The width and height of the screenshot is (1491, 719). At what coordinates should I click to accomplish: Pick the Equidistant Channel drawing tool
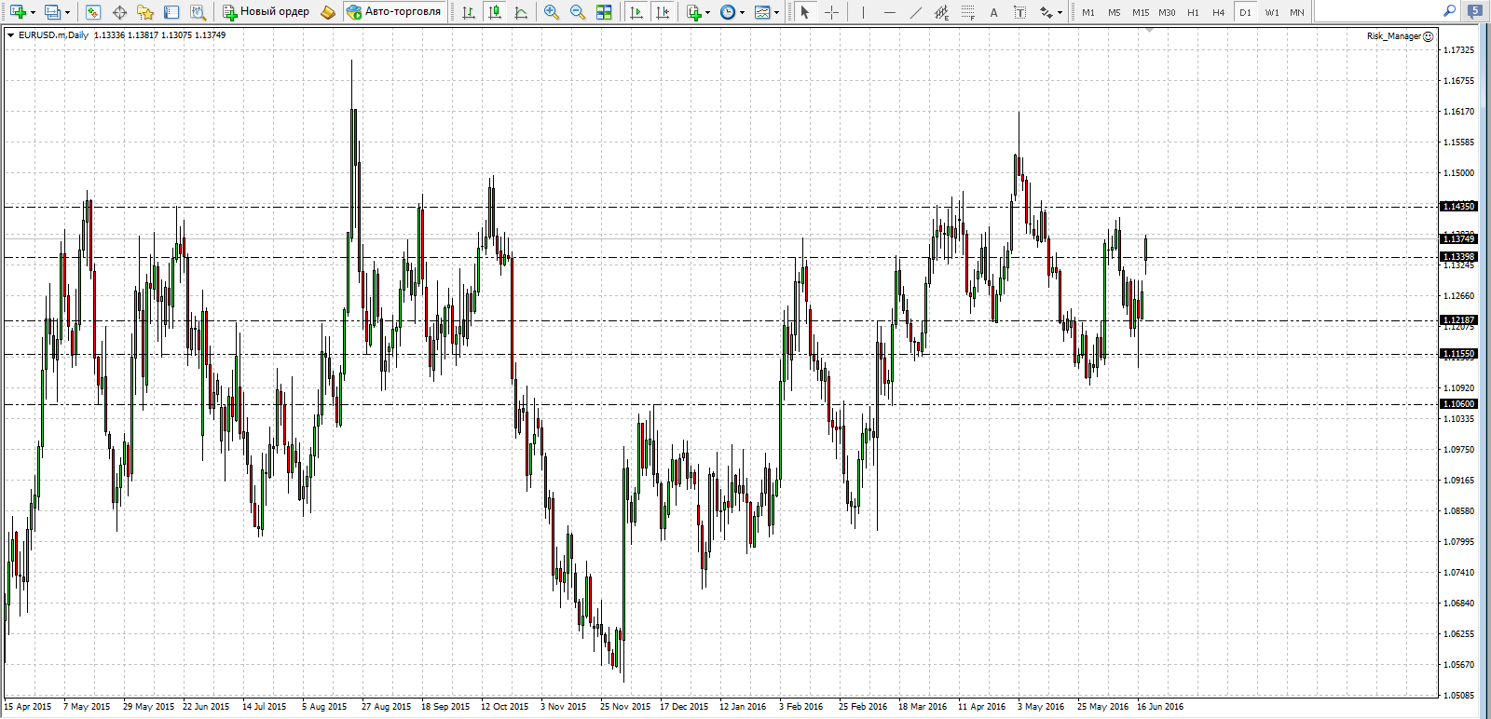click(941, 12)
